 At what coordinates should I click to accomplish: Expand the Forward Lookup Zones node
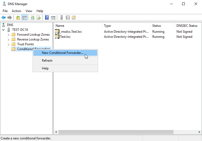[x=9, y=35]
